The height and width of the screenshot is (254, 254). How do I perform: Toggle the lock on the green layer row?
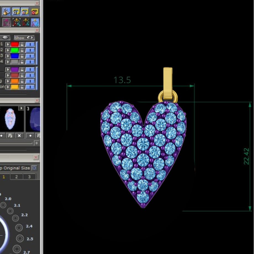tap(22, 50)
